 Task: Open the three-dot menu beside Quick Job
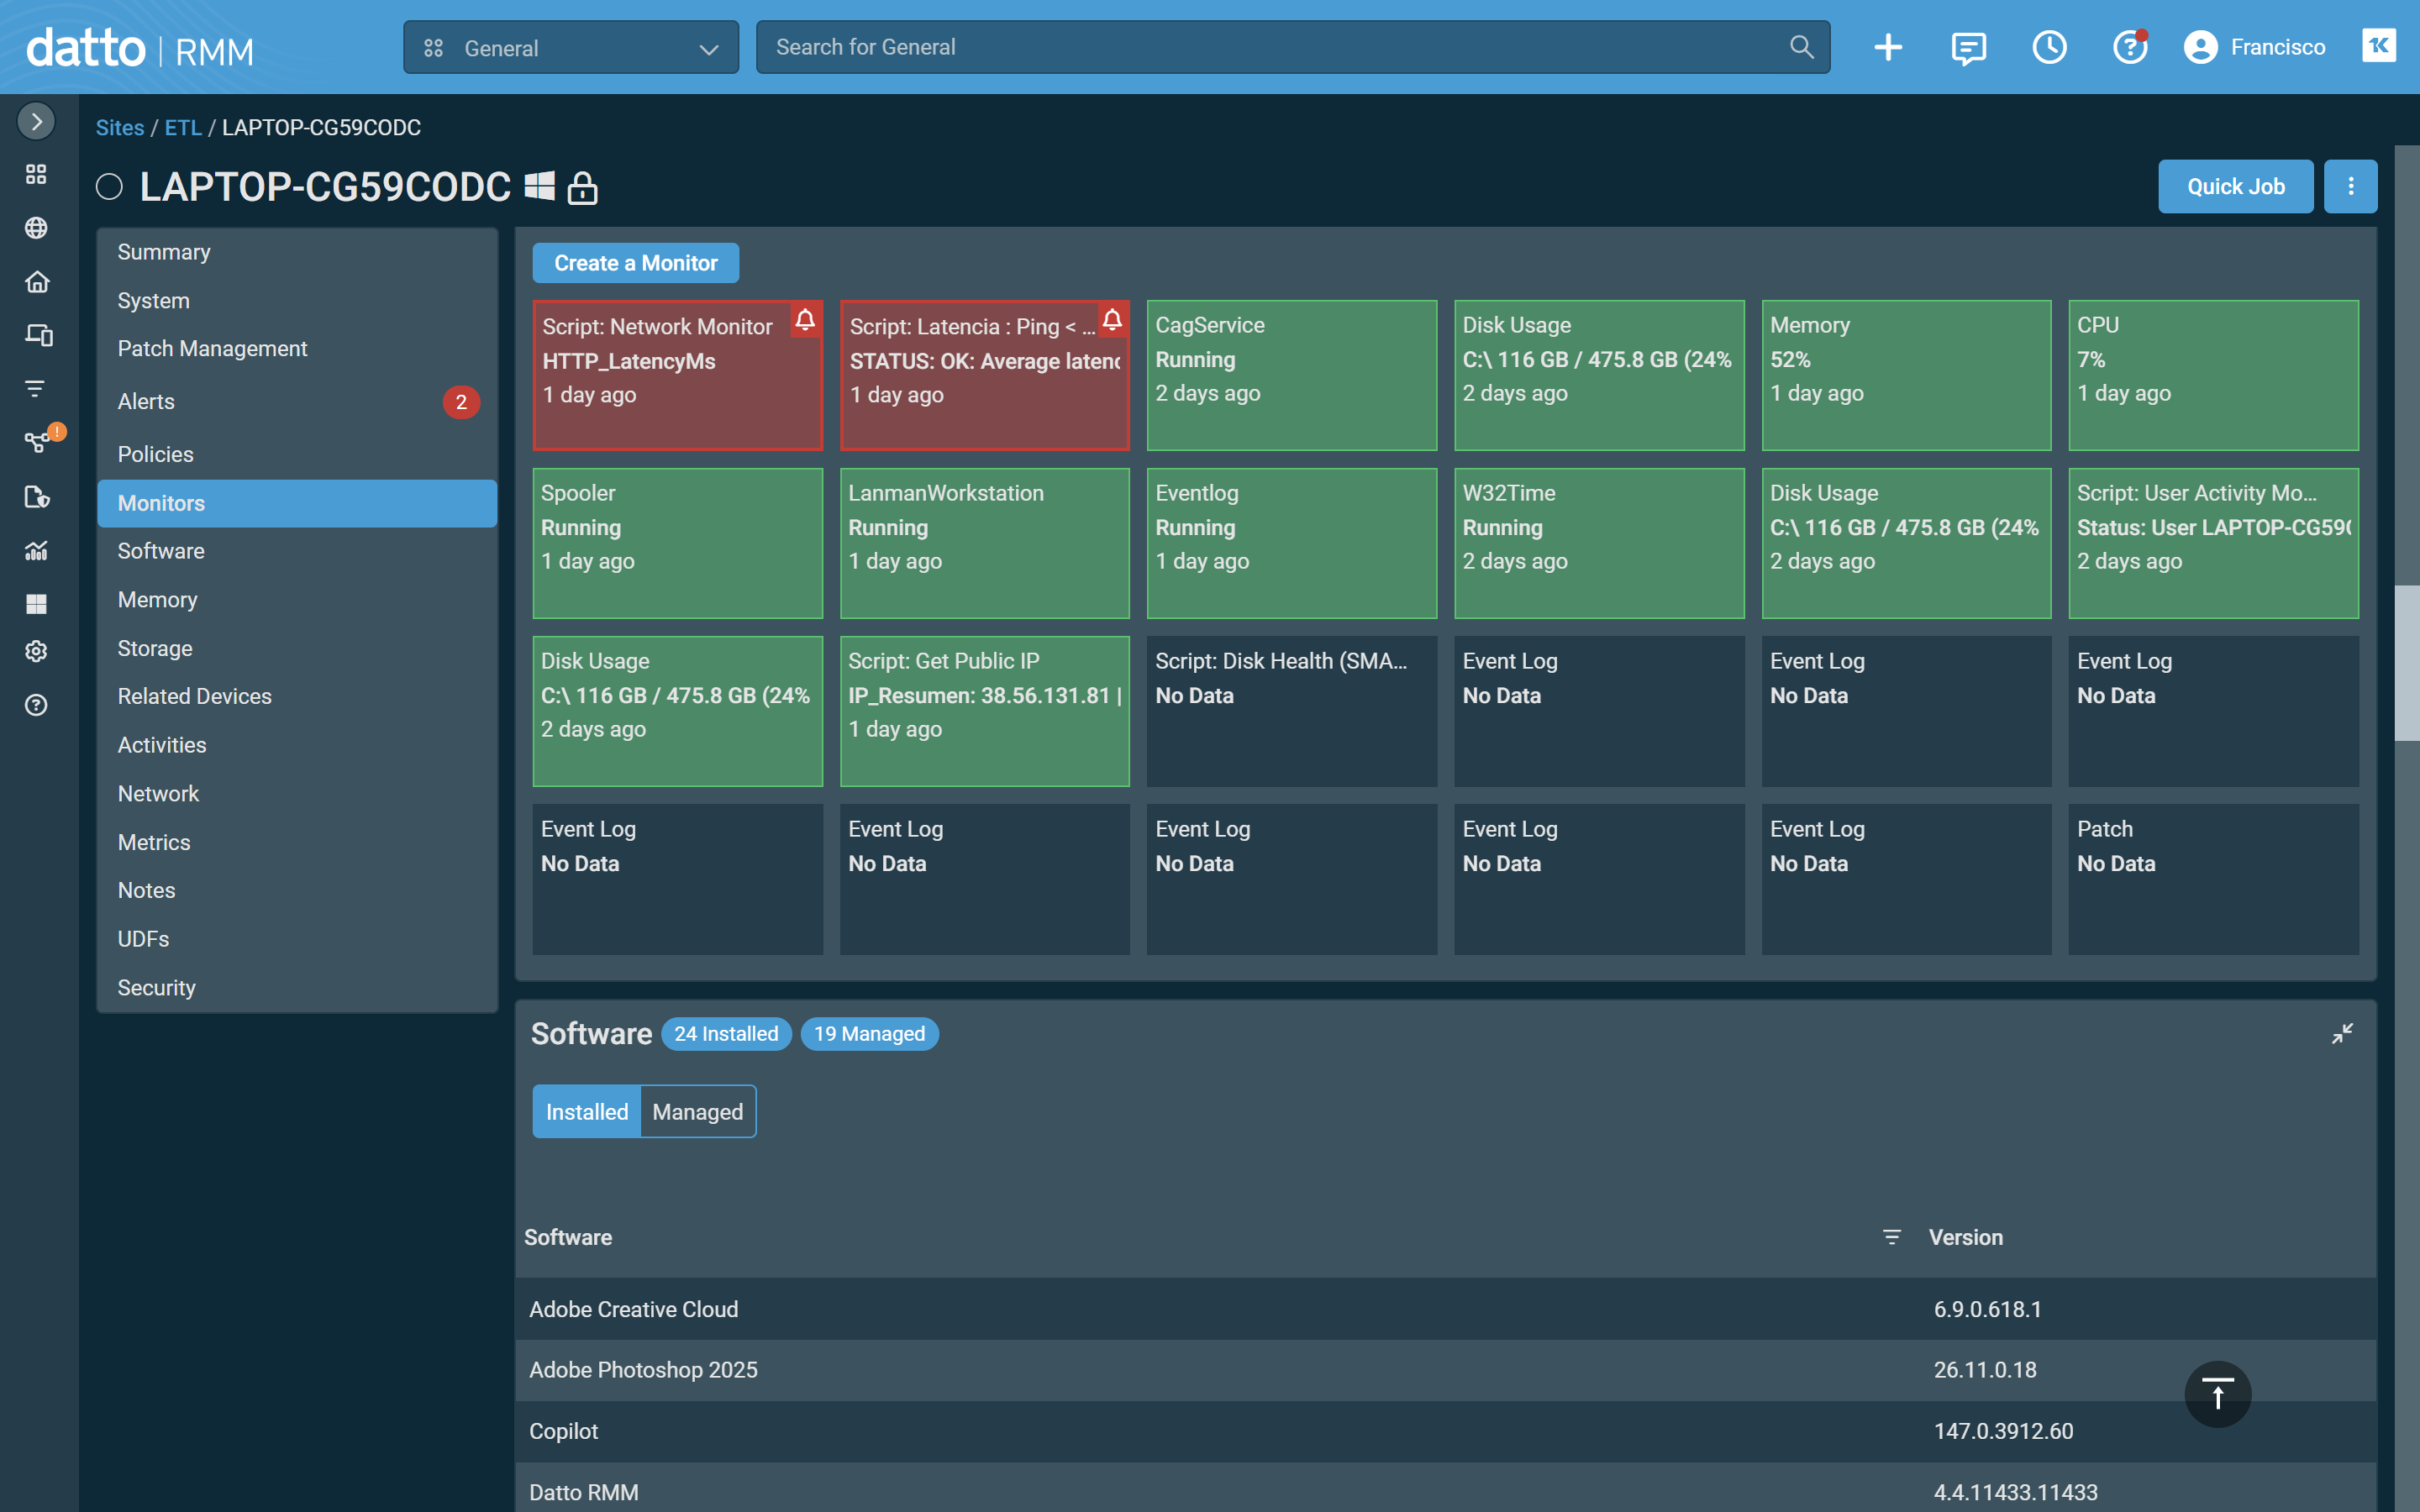point(2350,187)
